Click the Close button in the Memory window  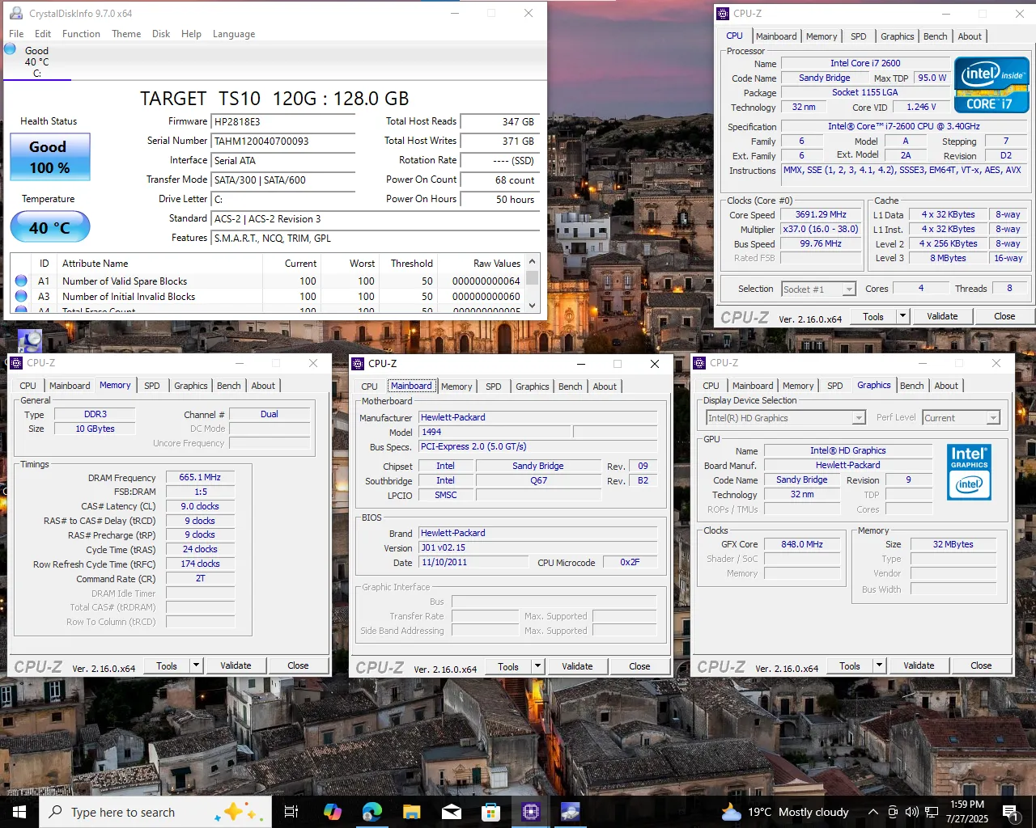pyautogui.click(x=298, y=665)
